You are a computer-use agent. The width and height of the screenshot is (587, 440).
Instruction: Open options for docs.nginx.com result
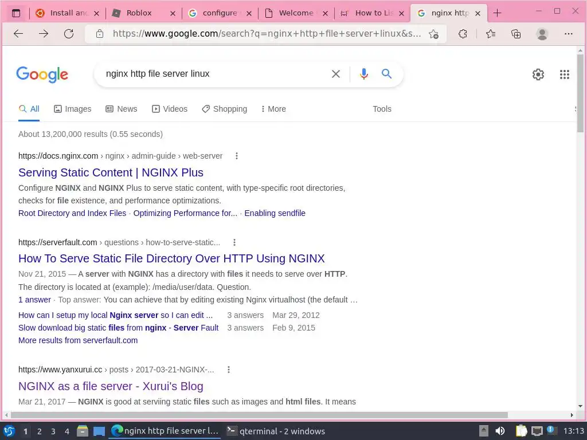[x=237, y=156]
